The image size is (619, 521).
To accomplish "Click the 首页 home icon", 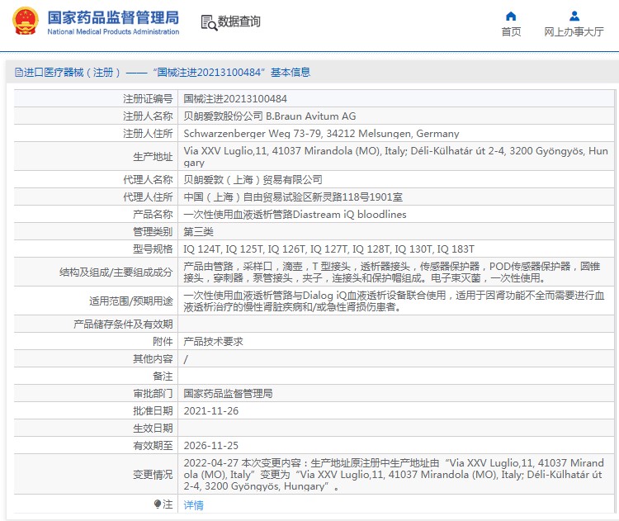I will [511, 17].
